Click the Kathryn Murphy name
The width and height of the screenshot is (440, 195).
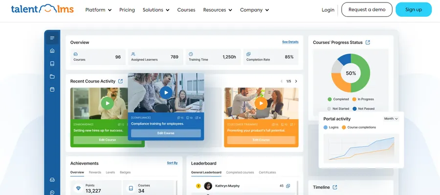point(227,186)
